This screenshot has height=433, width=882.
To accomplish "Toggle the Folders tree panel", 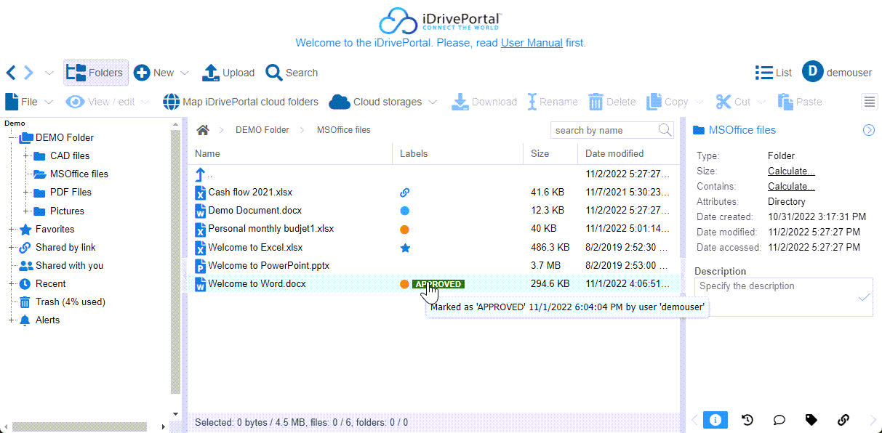I will tap(95, 73).
